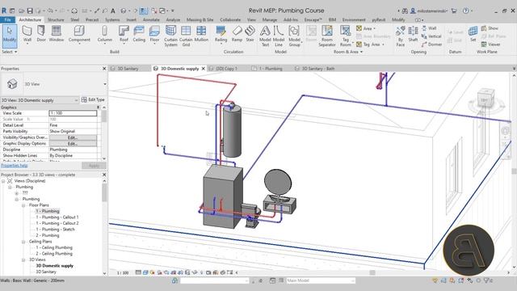Select the Stair tool
The height and width of the screenshot is (291, 517).
tap(250, 34)
